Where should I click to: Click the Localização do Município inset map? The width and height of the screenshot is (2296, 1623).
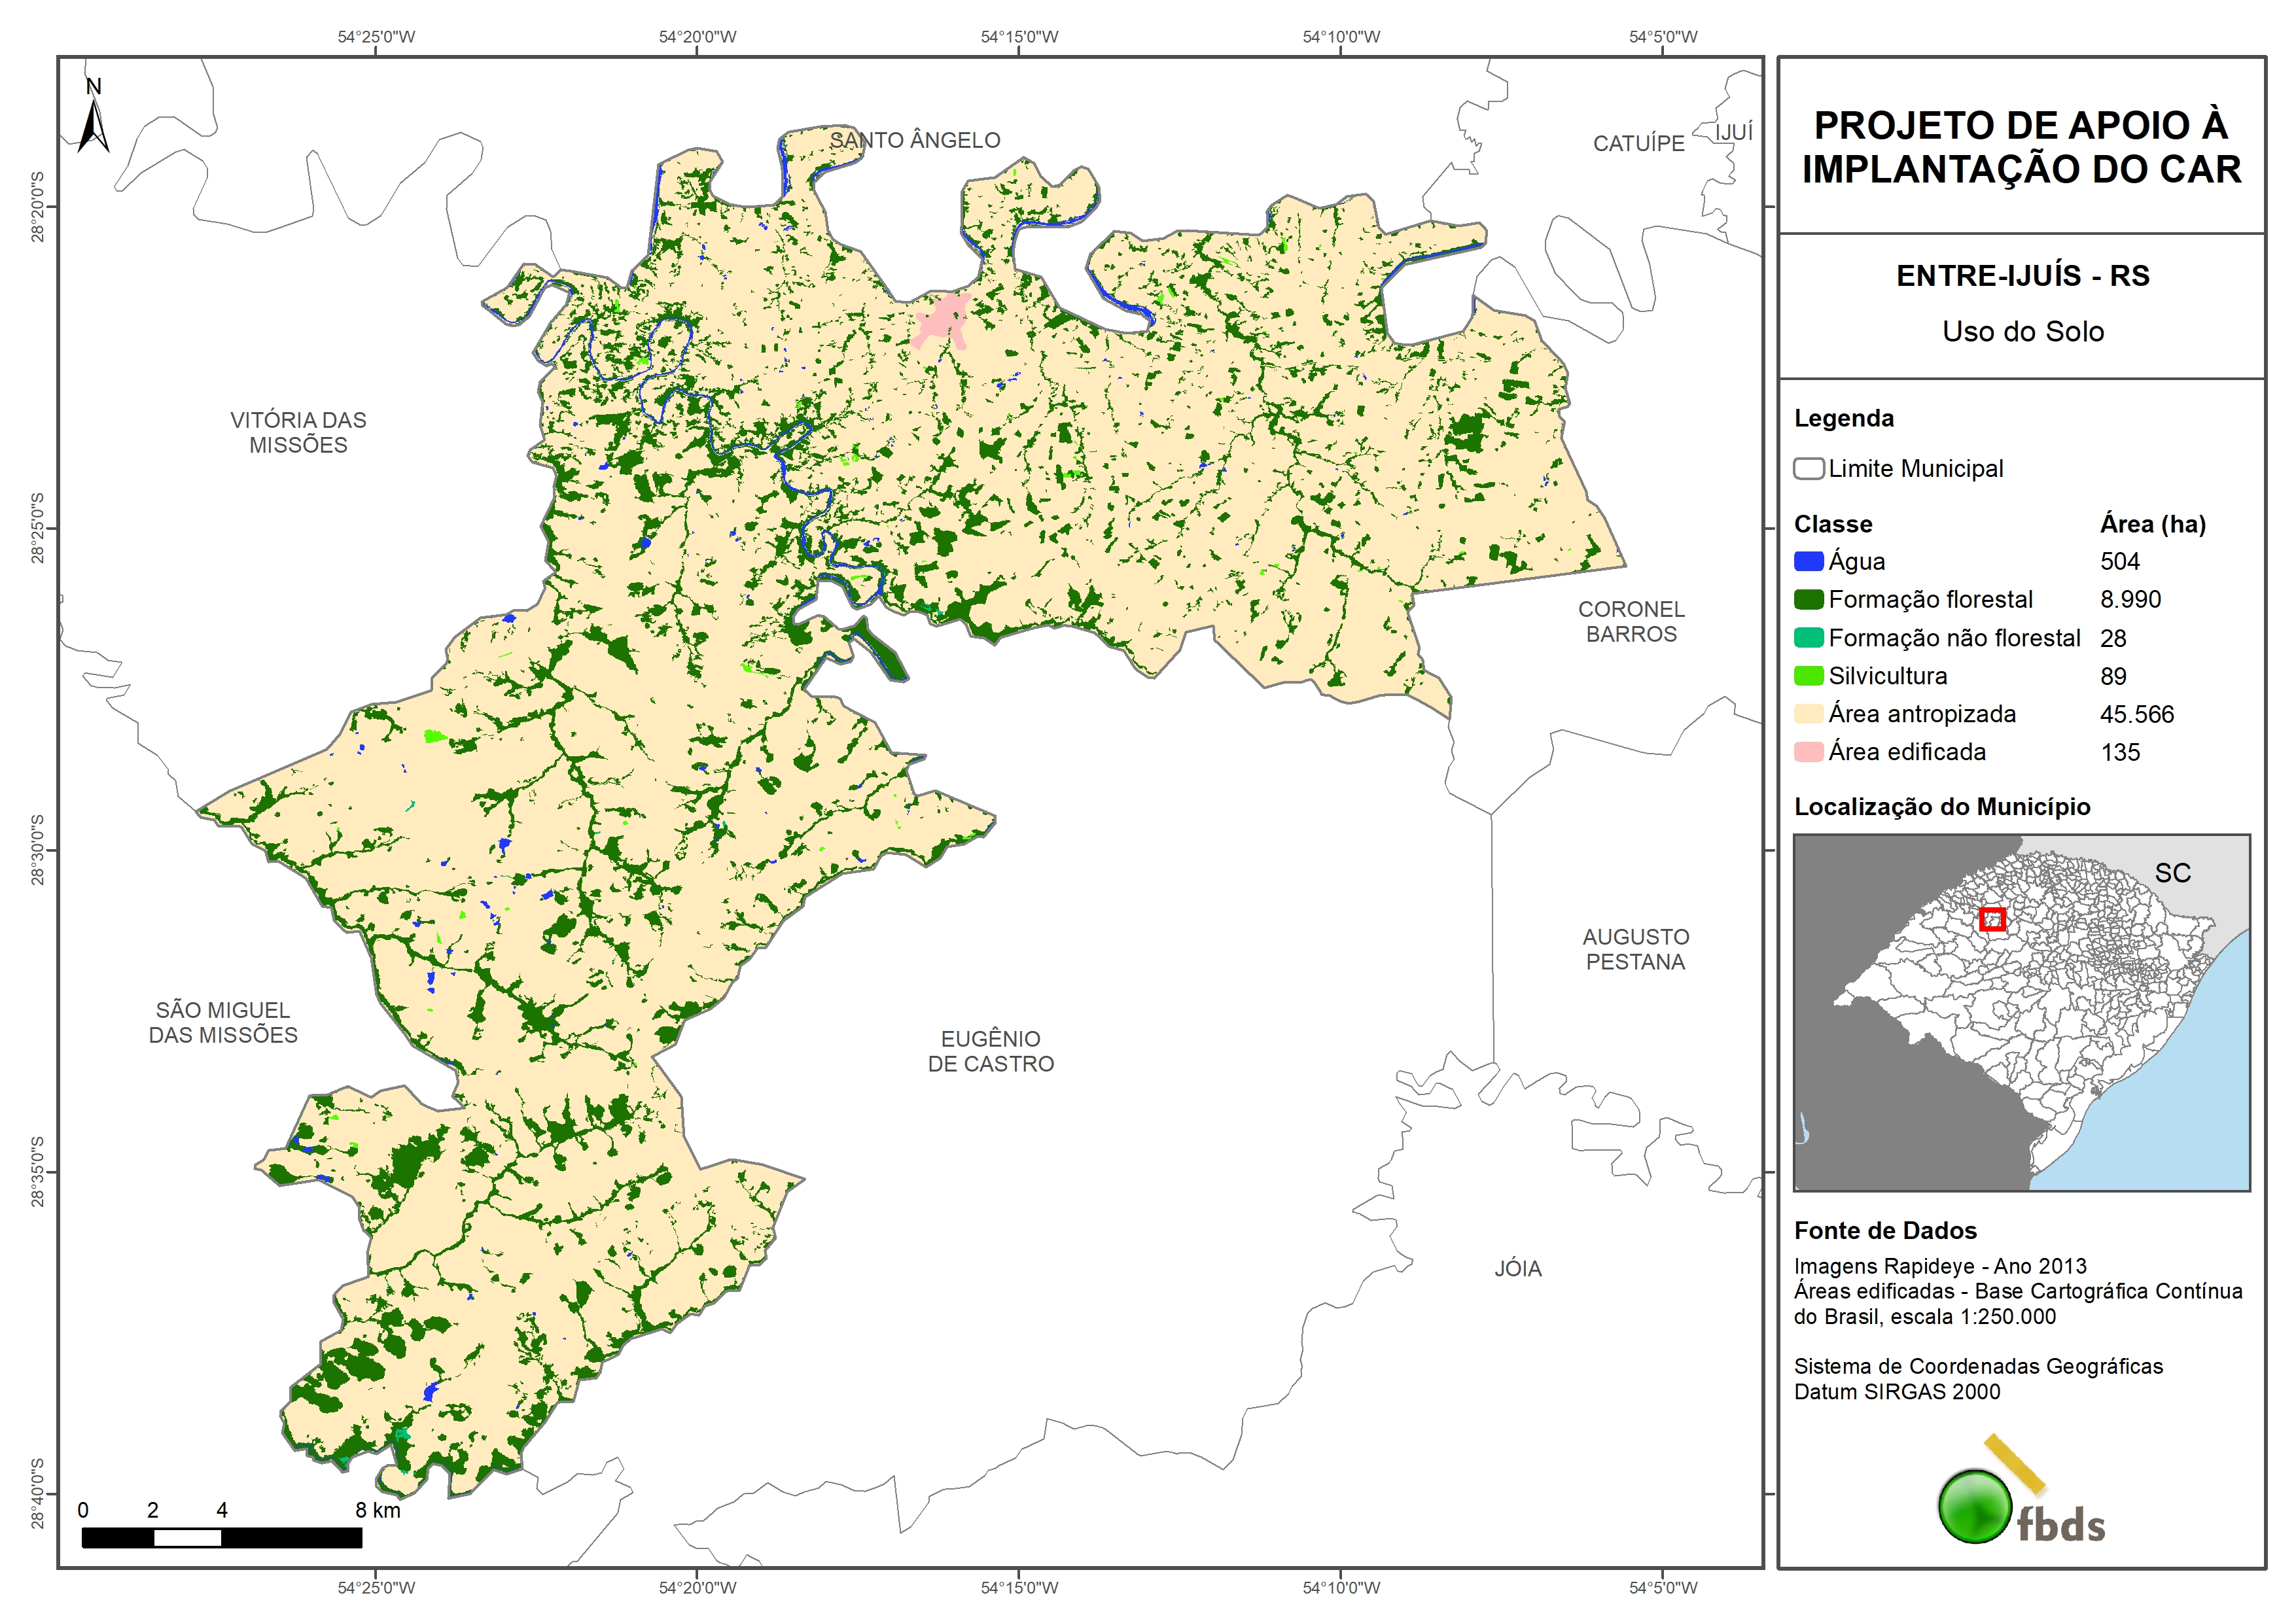pos(2021,1012)
